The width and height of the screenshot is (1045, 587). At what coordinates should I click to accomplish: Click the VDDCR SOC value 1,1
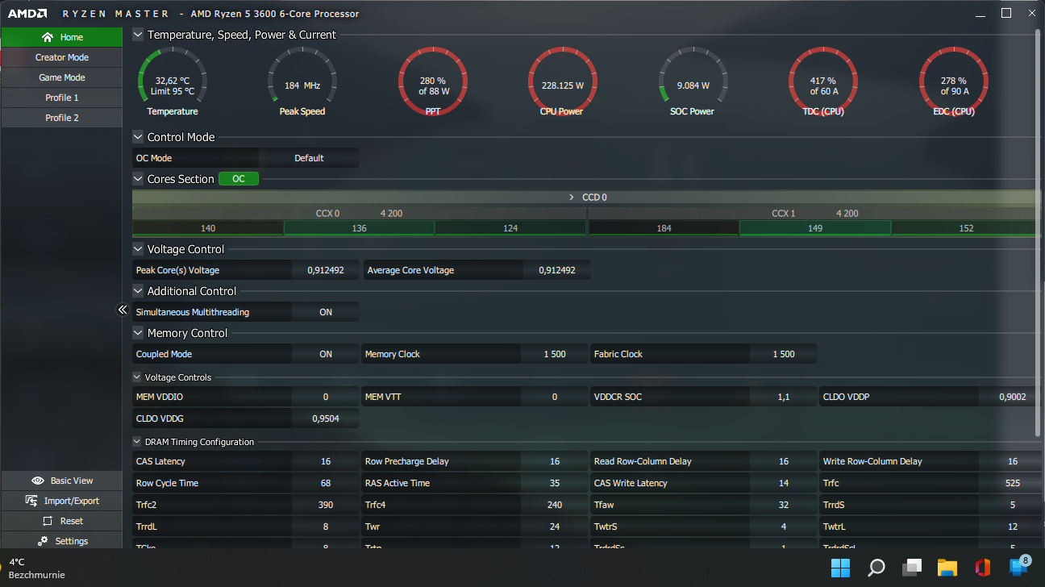pos(784,397)
